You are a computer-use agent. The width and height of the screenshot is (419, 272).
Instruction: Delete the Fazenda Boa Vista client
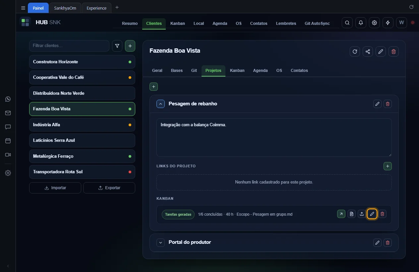click(x=393, y=51)
